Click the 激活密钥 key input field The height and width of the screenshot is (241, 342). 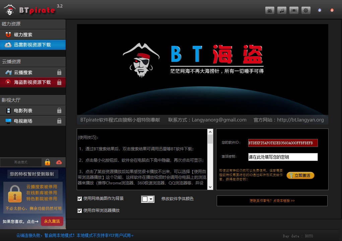coord(283,157)
